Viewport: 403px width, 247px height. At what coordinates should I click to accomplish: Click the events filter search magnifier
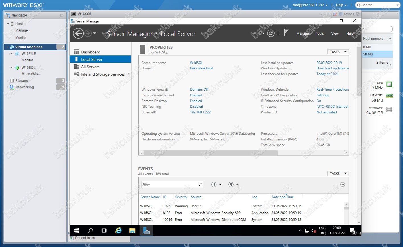(x=201, y=184)
